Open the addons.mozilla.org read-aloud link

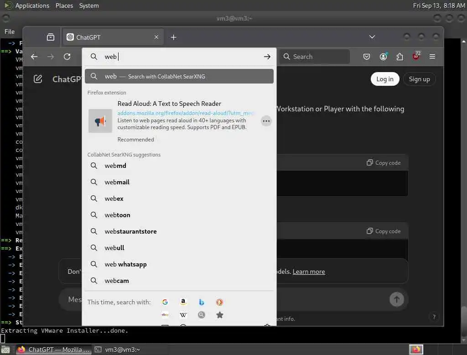point(185,113)
